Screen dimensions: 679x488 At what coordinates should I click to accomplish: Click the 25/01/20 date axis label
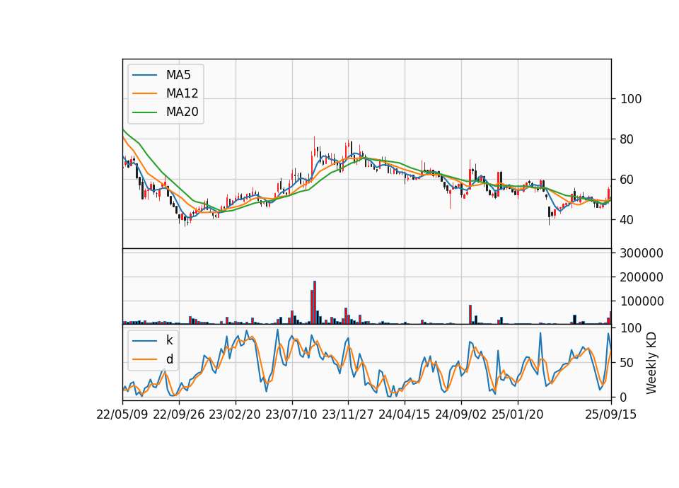518,414
